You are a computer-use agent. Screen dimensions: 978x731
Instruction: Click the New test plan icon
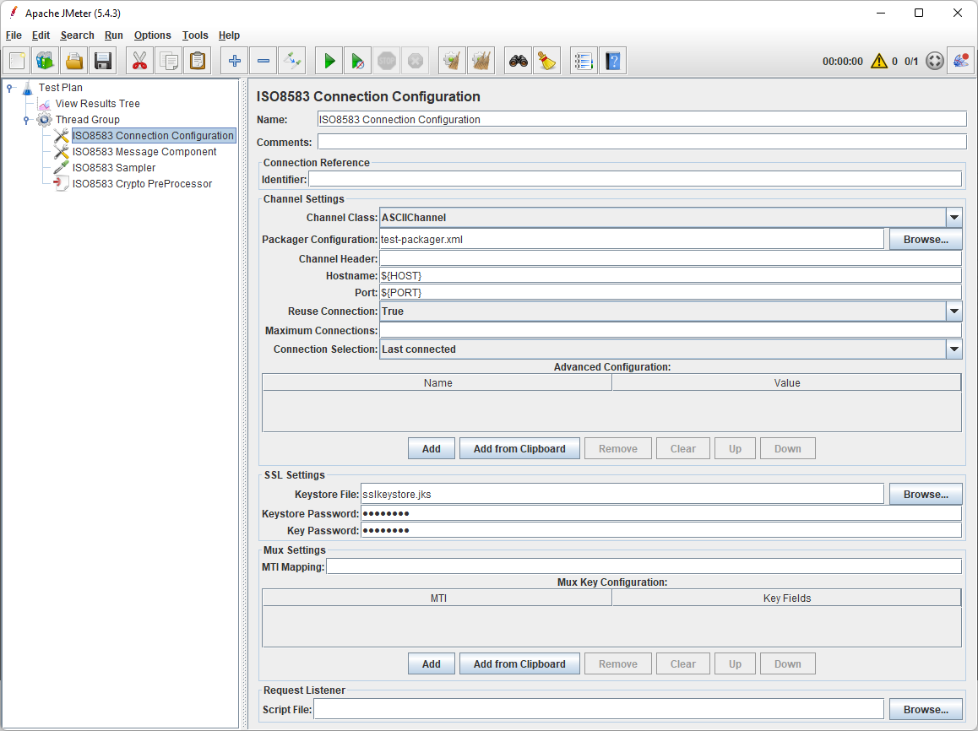(17, 61)
